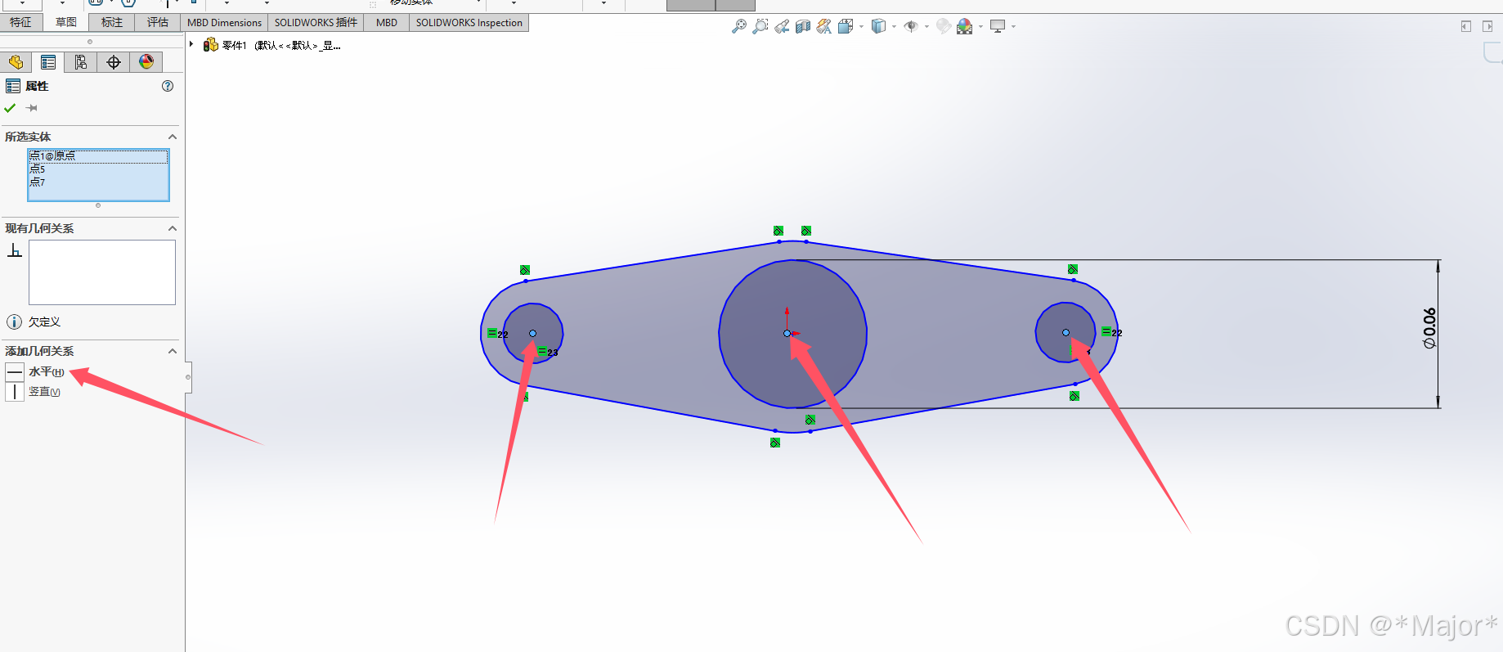Switch to the 草图 tab

click(66, 23)
